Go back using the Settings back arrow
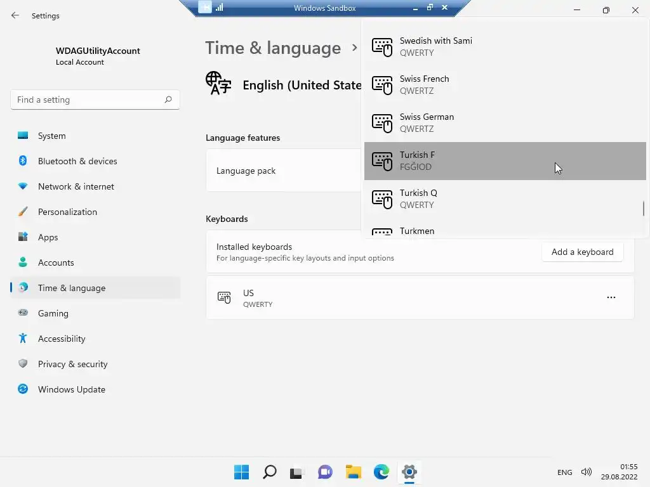 click(15, 15)
